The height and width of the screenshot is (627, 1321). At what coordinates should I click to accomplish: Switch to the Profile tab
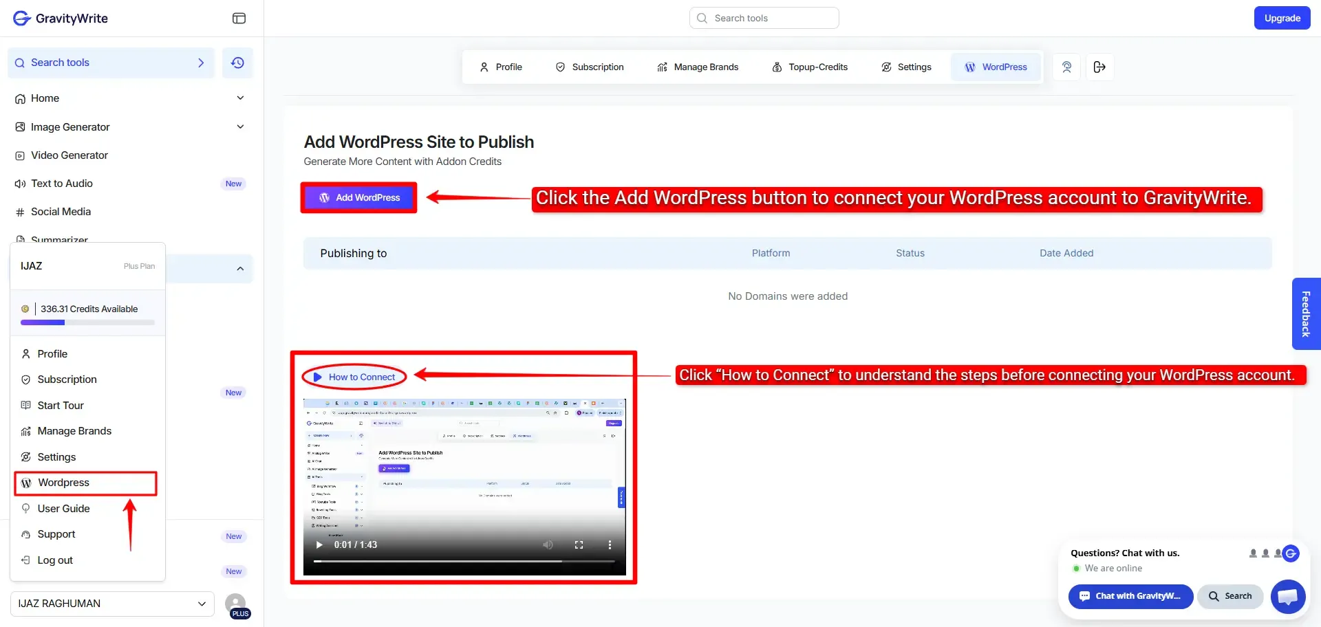501,67
